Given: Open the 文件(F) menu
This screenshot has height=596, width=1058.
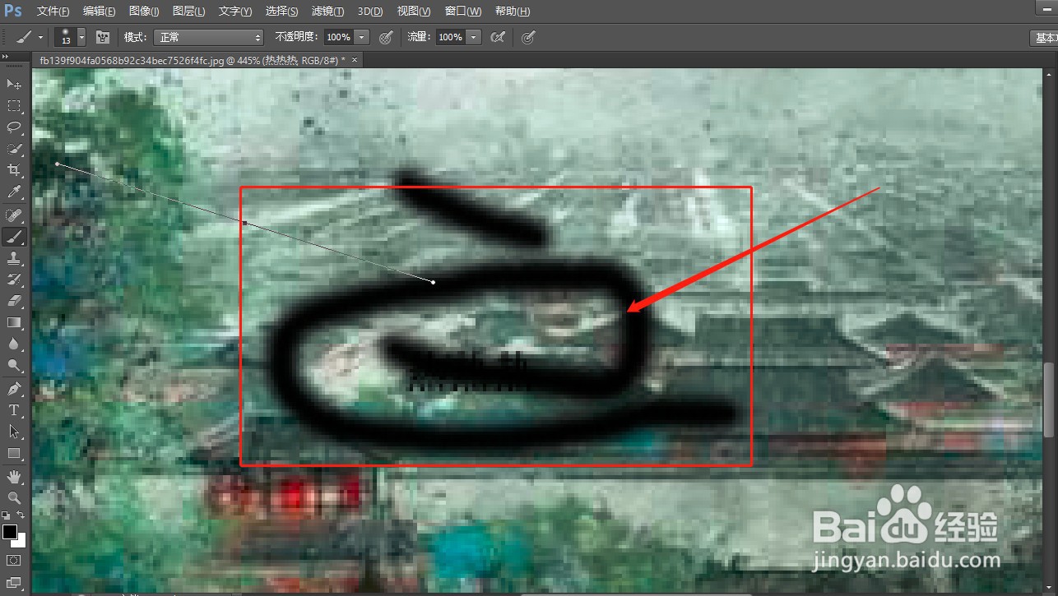Looking at the screenshot, I should click(x=53, y=12).
